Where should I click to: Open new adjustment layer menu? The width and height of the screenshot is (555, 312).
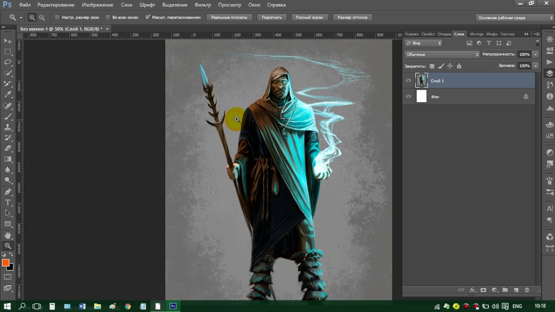(494, 290)
